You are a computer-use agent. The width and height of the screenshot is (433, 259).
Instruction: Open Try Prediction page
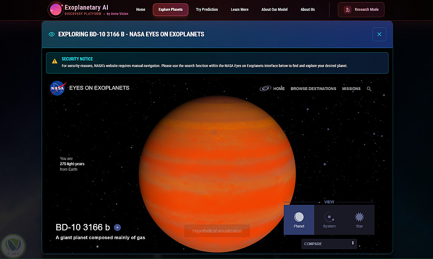(207, 10)
